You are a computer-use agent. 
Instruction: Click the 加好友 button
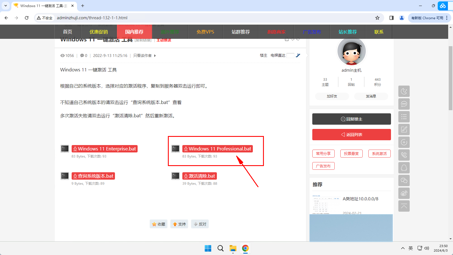point(332,96)
